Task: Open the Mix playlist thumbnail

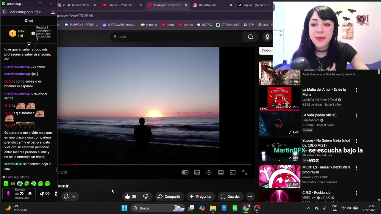Action: pos(279,73)
